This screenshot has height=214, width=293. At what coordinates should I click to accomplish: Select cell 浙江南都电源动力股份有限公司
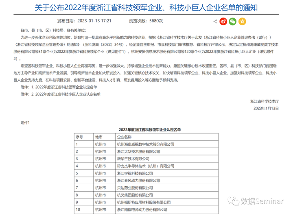pos(167,210)
